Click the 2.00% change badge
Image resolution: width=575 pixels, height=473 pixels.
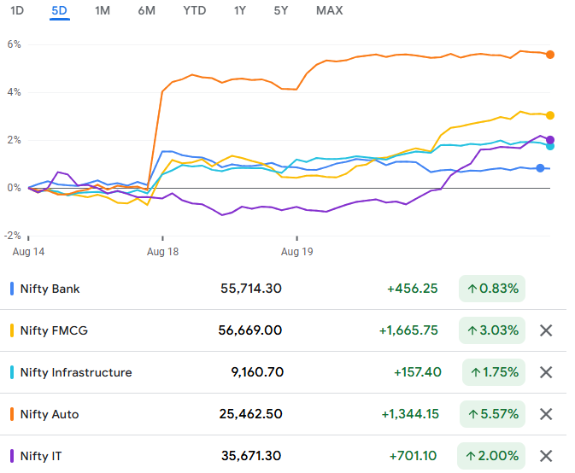tap(491, 456)
